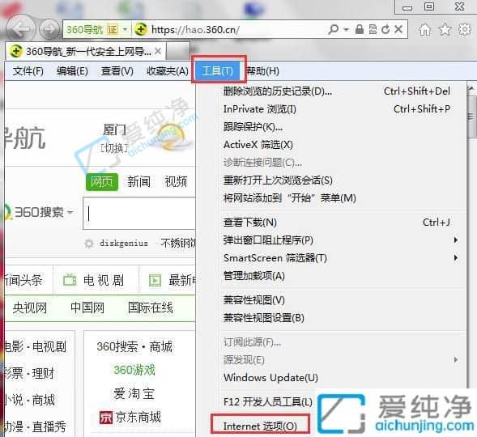
Task: Click the green 360 site icon in address bar
Action: [x=141, y=29]
